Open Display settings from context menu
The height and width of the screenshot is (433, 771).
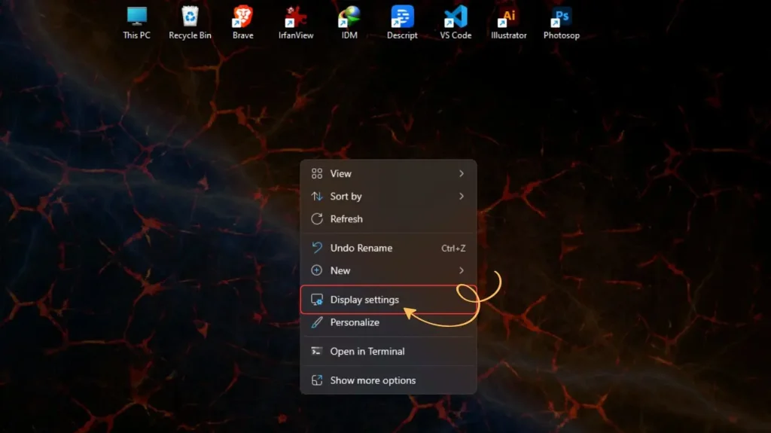click(x=364, y=300)
